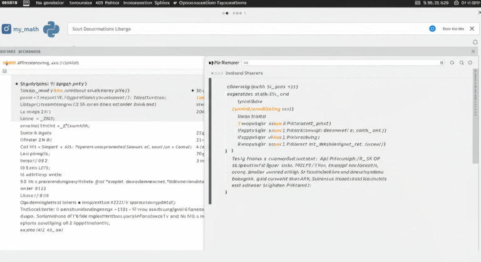Expand the first bulleted item in the left list
Viewport: 481px width, 262px height.
point(14,83)
